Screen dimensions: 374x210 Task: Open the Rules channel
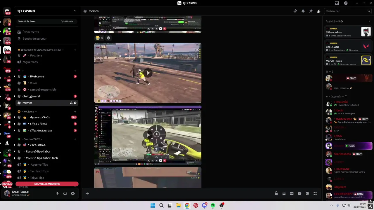pyautogui.click(x=47, y=83)
